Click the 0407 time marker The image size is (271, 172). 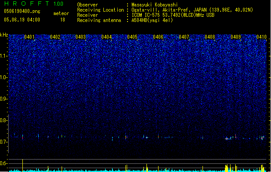[184, 37]
